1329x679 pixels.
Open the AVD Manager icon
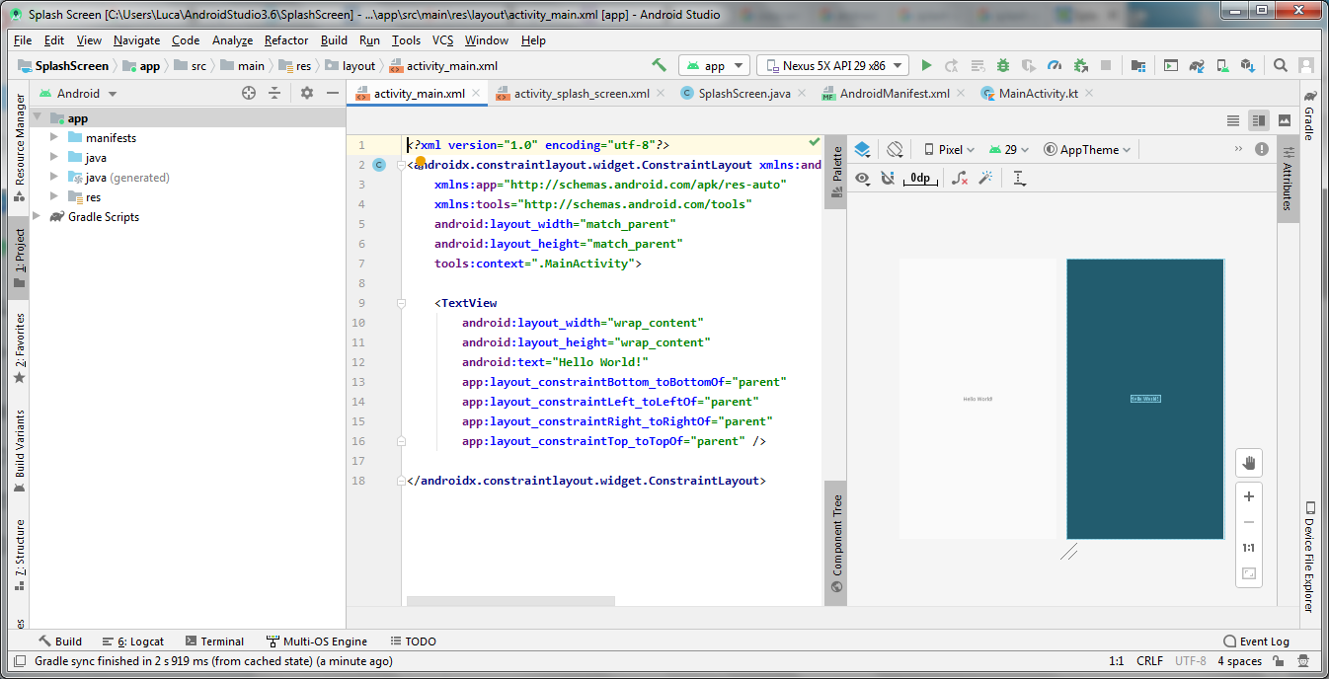(x=1222, y=65)
